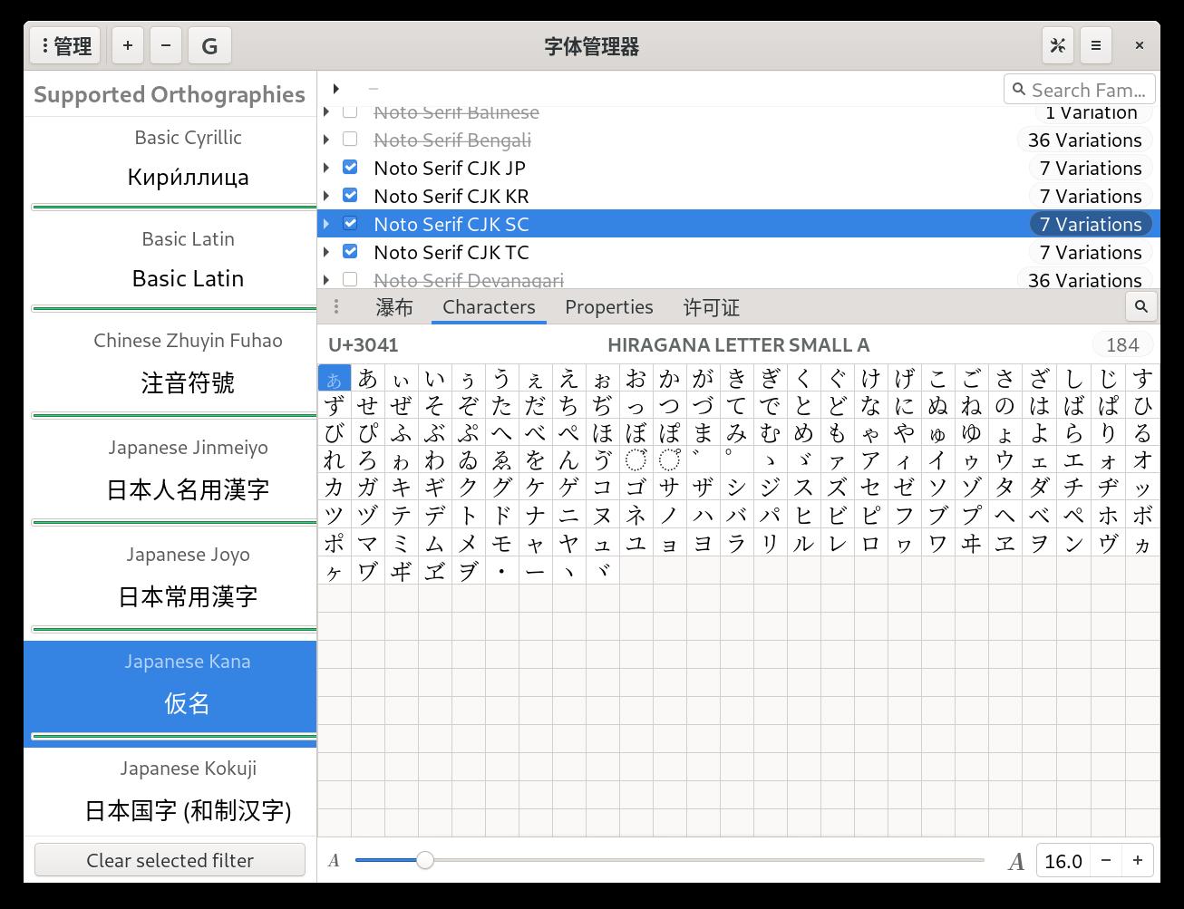Select the hiragana れ character cell
Screen dimensions: 1184x909
pyautogui.click(x=335, y=459)
